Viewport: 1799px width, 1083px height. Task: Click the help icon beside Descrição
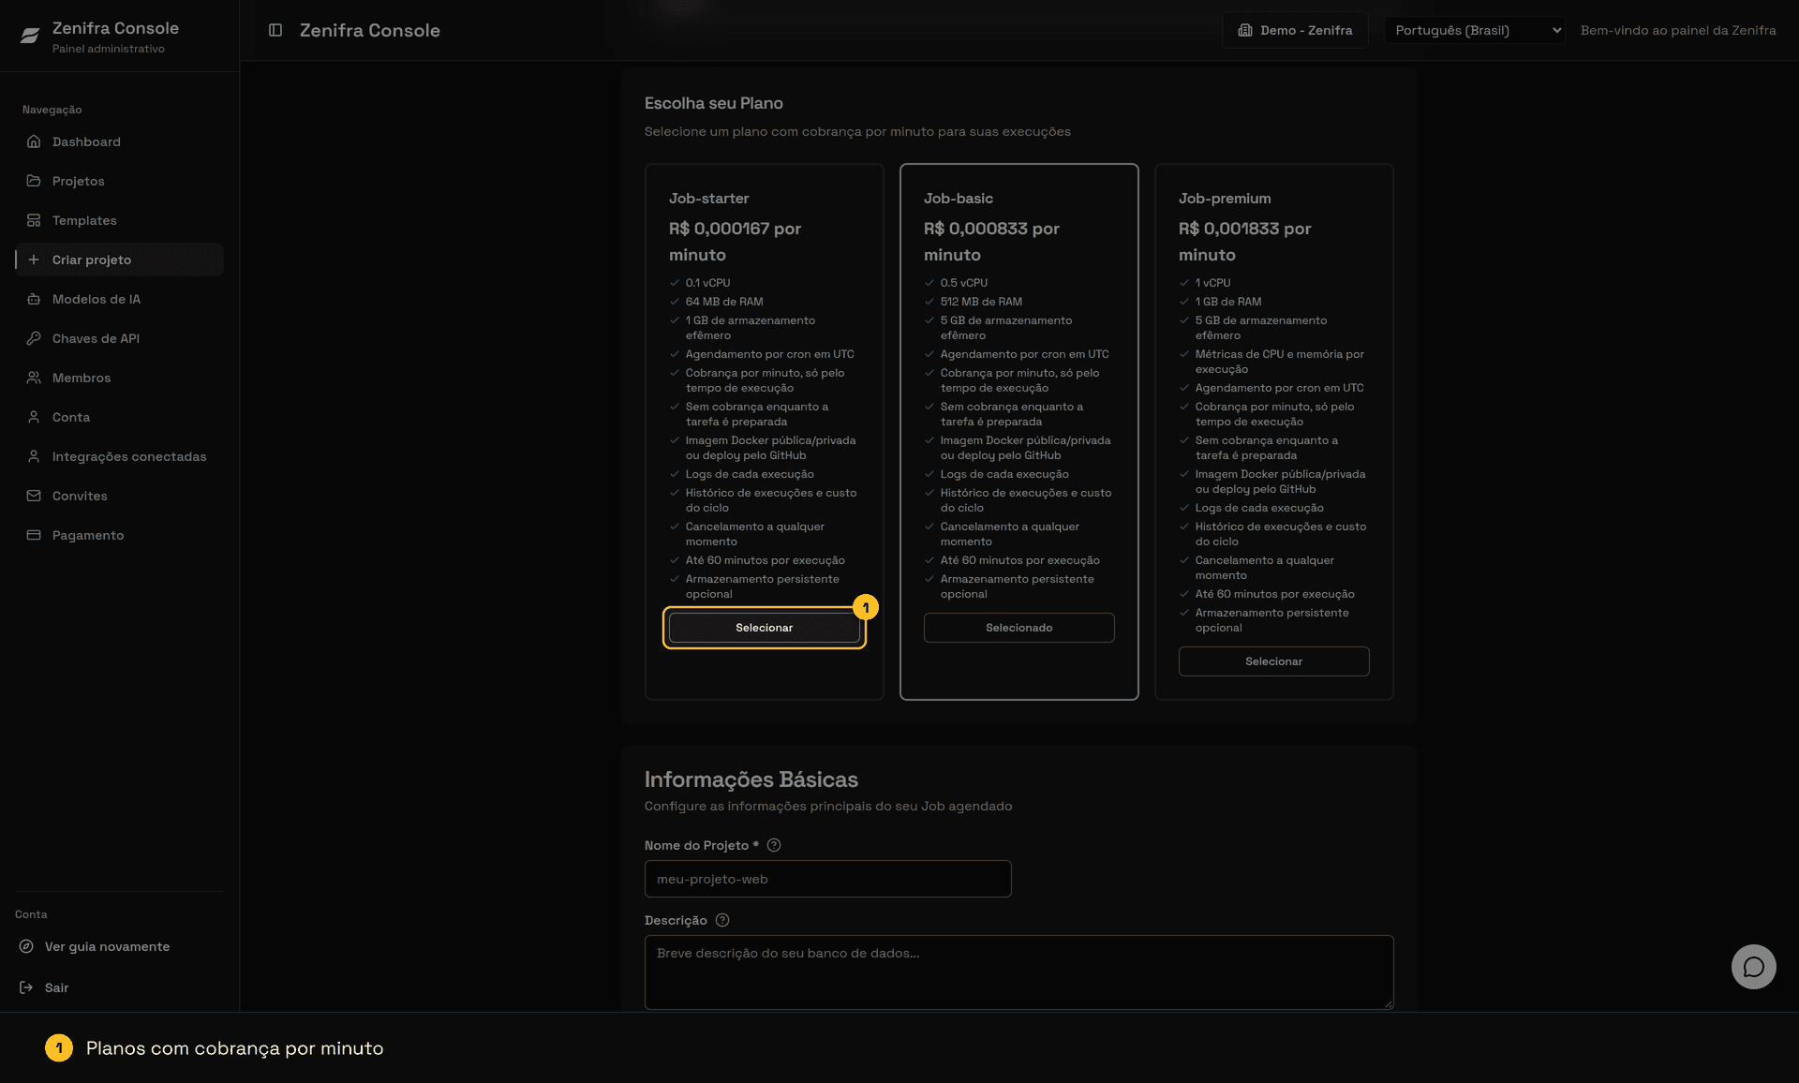[x=722, y=920]
